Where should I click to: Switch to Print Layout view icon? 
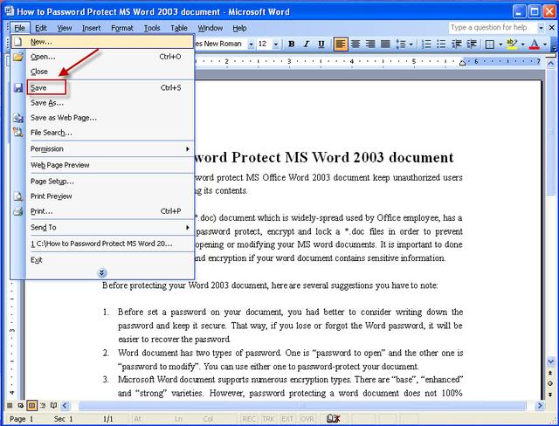(31, 405)
